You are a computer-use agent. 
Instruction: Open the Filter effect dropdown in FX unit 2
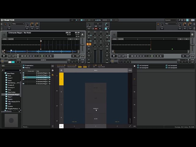(x=171, y=24)
